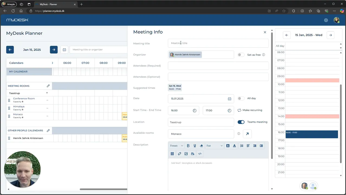Open the Font dropdown in description toolbar
This screenshot has width=346, height=195.
coord(214,146)
